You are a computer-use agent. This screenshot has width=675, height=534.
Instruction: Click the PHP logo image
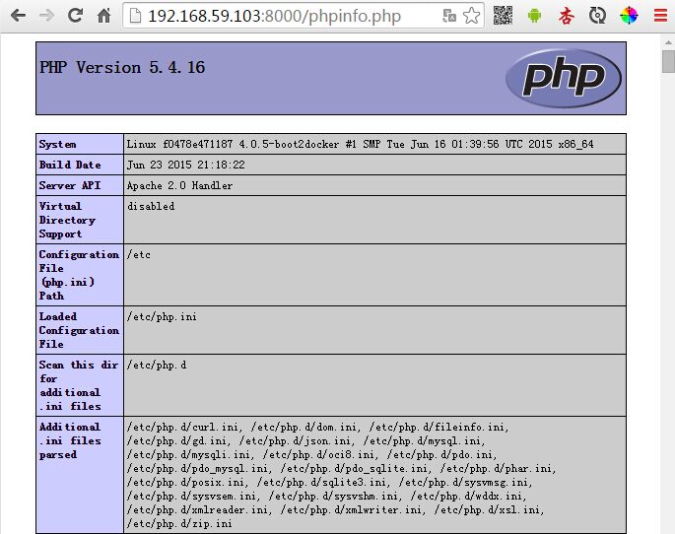pos(563,78)
